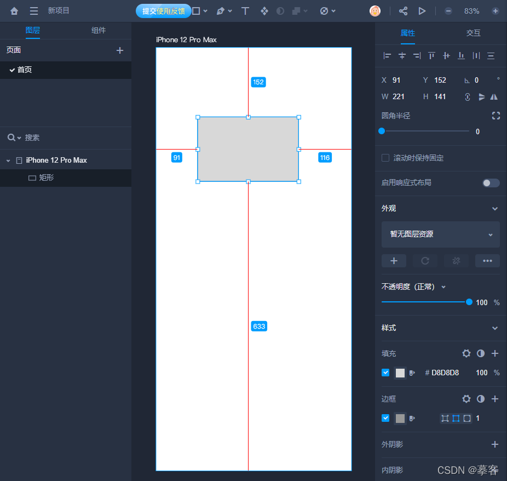Screen dimensions: 507x481
Task: Toggle the aspect ratio lock icon
Action: [x=467, y=97]
